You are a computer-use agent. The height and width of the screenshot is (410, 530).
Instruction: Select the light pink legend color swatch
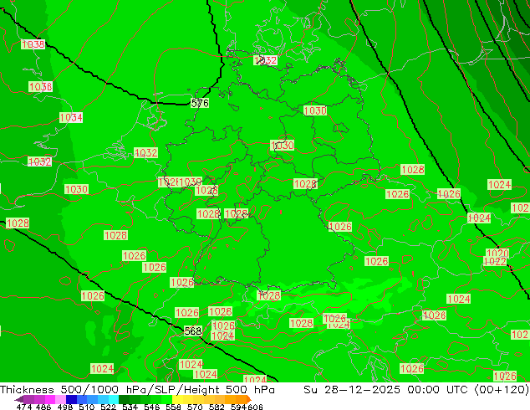point(60,399)
